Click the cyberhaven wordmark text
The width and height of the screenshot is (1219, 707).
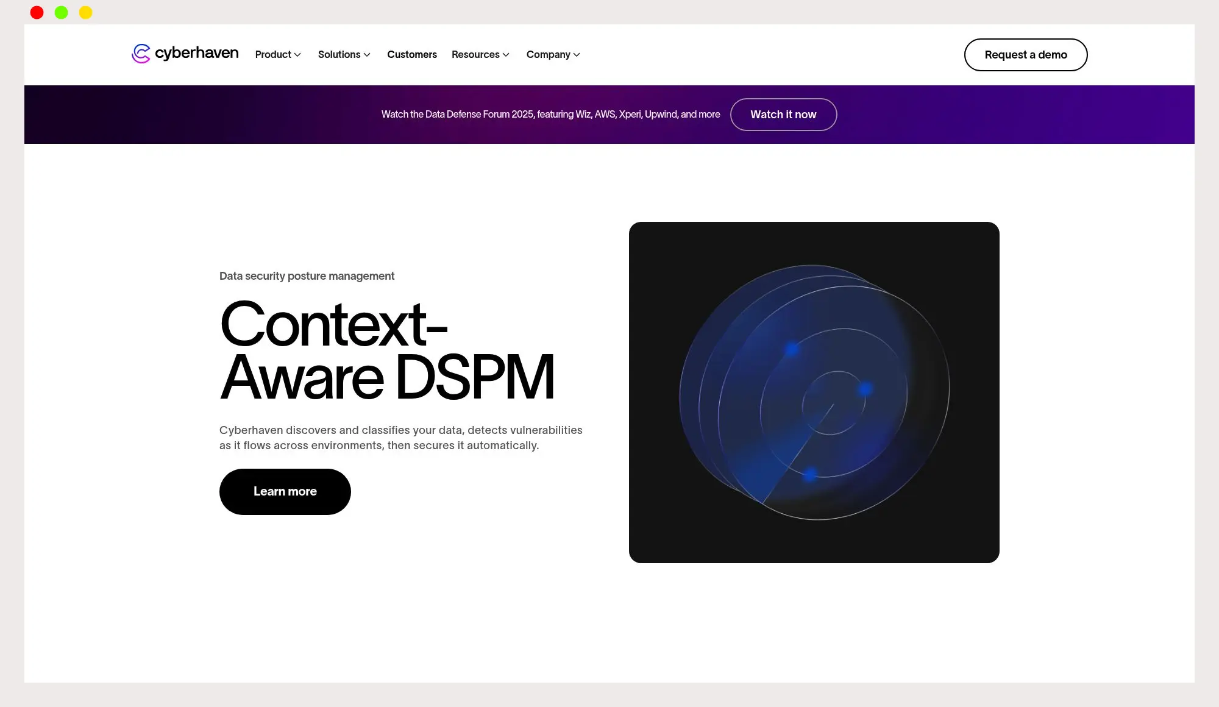pyautogui.click(x=196, y=53)
